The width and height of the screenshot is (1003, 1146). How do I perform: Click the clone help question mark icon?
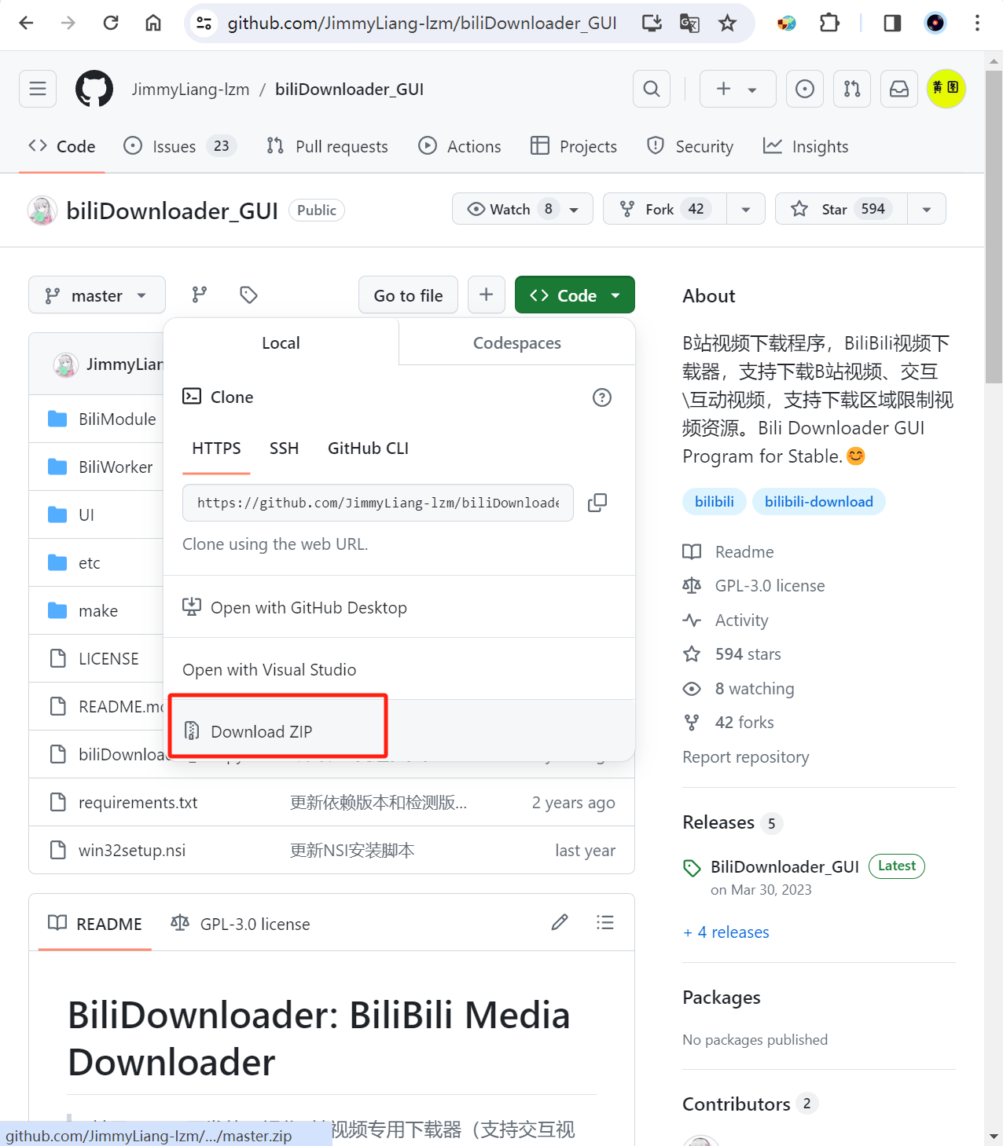point(602,397)
